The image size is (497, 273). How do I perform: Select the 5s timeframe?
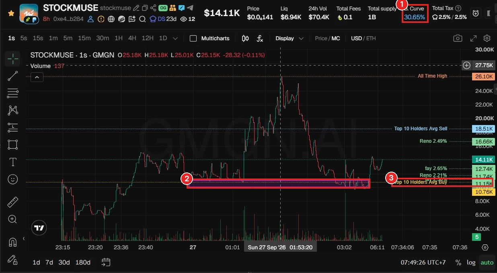coord(24,38)
